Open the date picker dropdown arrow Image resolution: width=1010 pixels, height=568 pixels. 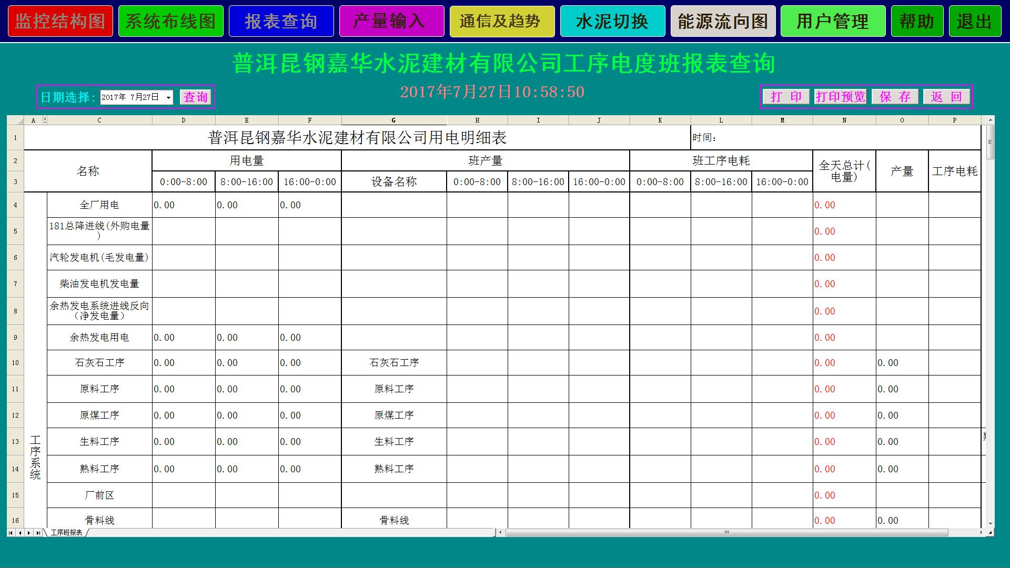tap(168, 97)
